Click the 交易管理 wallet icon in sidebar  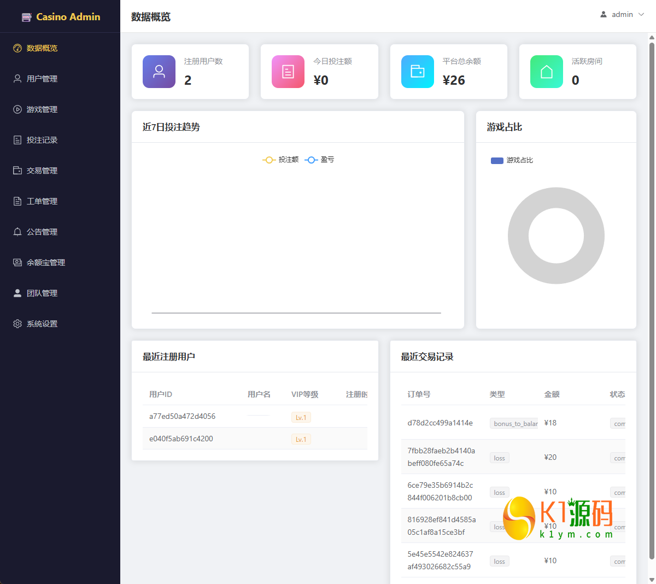pos(17,171)
